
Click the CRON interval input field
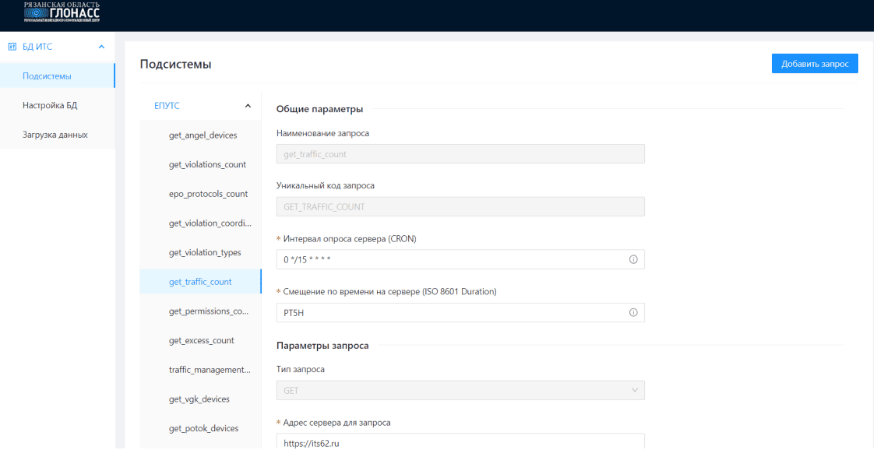(452, 259)
